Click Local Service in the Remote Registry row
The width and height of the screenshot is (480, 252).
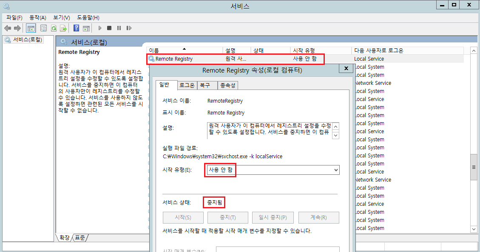pyautogui.click(x=369, y=59)
